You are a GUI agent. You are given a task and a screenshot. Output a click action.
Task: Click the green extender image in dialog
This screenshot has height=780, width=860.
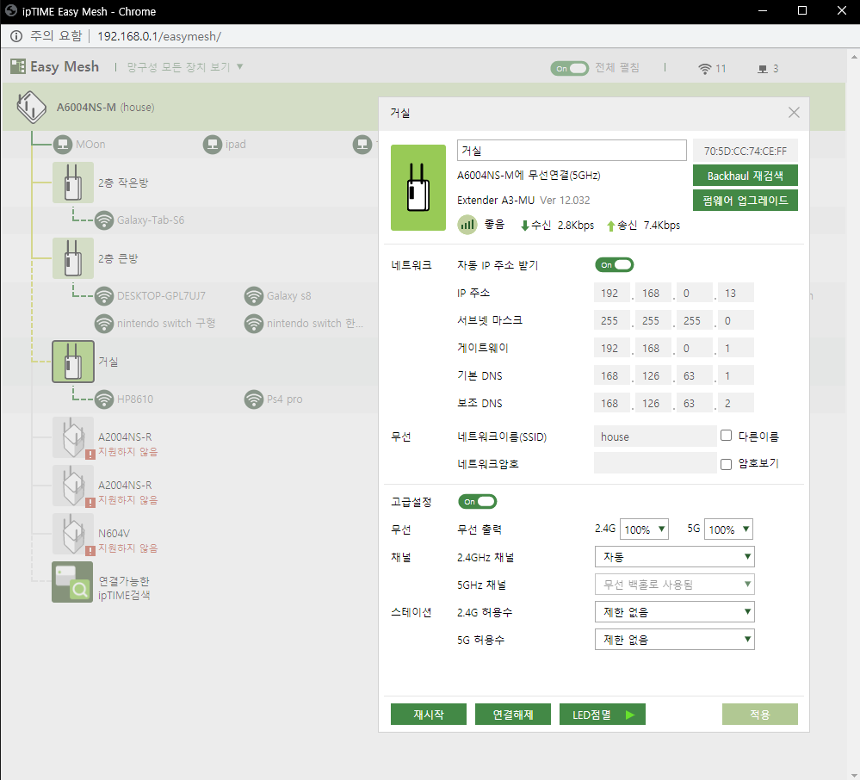pos(418,188)
